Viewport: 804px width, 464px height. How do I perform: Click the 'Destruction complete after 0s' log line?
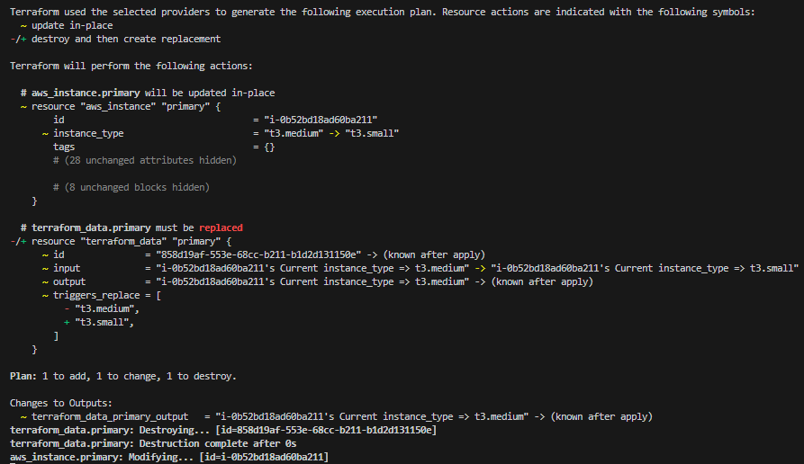153,443
